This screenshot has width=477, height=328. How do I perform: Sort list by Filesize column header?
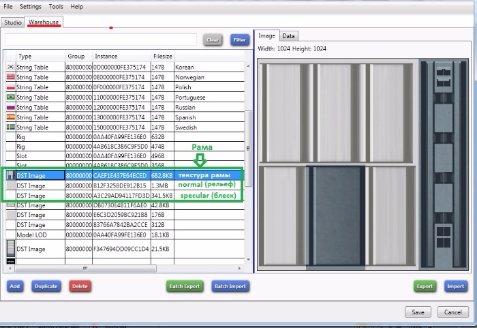coord(162,56)
